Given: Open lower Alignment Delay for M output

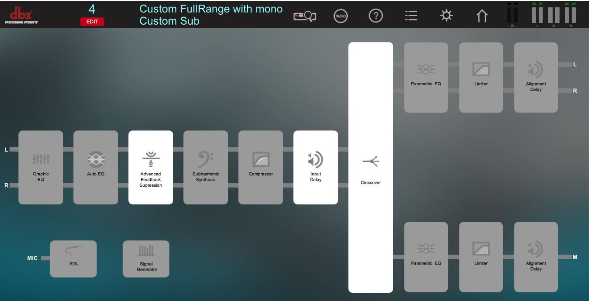Looking at the screenshot, I should pos(536,257).
